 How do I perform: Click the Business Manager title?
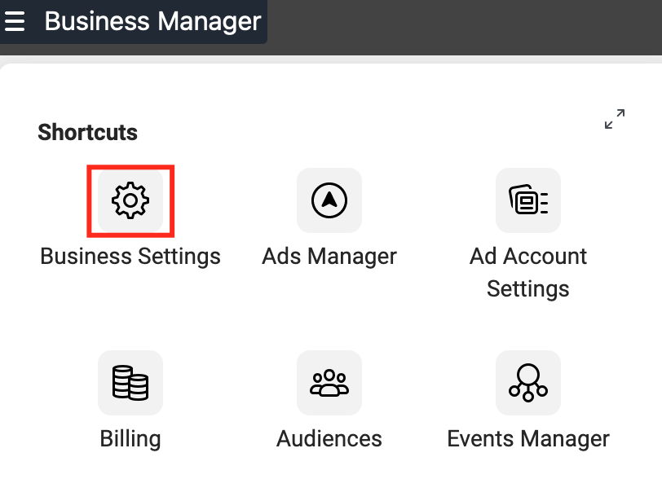point(152,21)
